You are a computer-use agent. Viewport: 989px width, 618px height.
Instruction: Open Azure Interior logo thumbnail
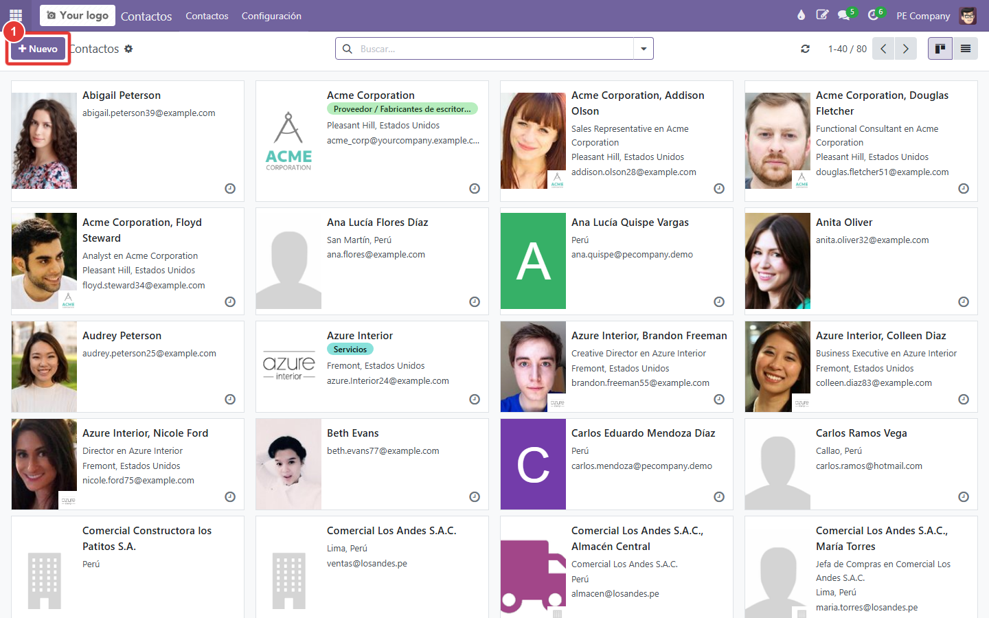pos(288,367)
